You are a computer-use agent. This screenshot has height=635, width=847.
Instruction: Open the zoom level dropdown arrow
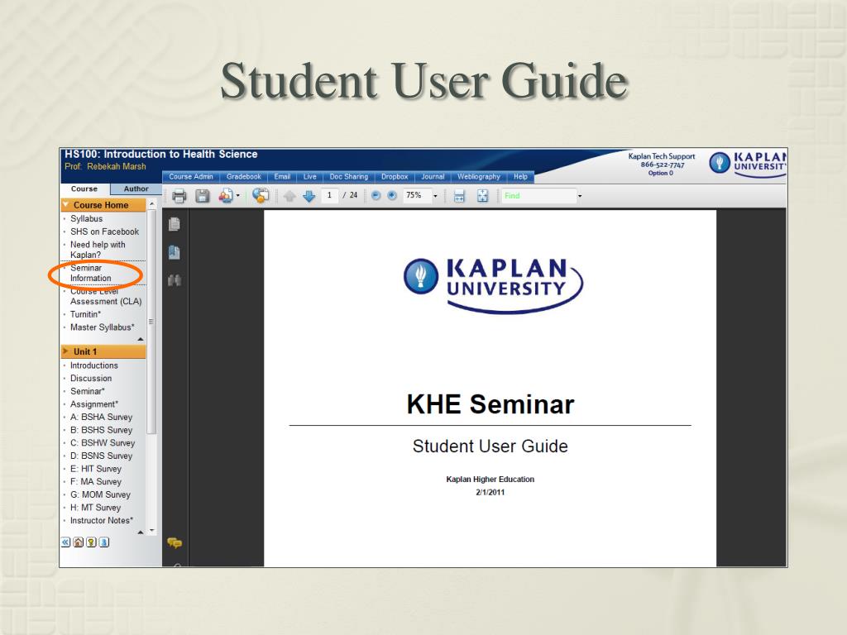click(x=435, y=196)
